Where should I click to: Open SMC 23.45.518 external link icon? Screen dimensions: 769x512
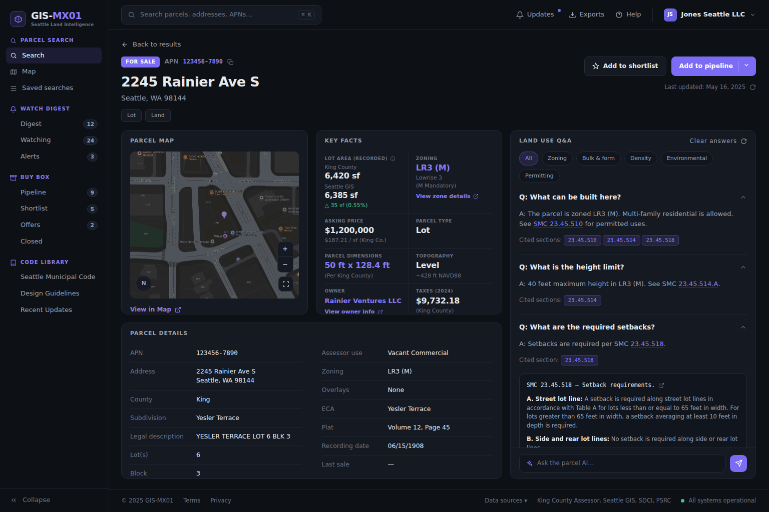[x=661, y=385]
